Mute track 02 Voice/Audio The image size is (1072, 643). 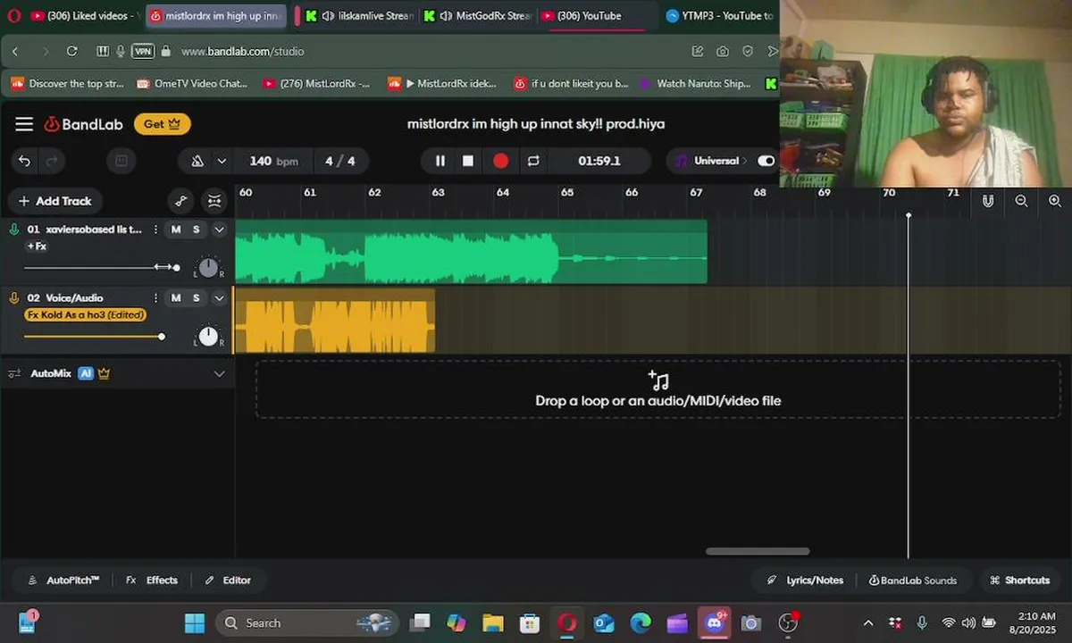click(176, 298)
